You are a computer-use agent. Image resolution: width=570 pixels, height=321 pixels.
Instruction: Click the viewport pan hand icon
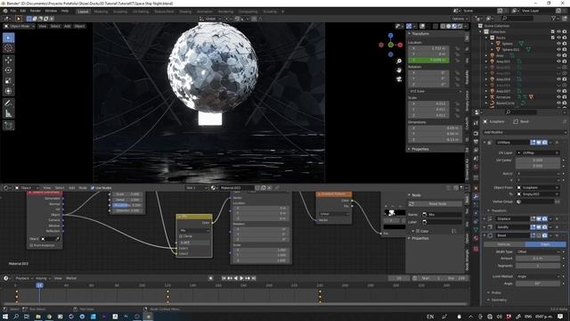[399, 70]
